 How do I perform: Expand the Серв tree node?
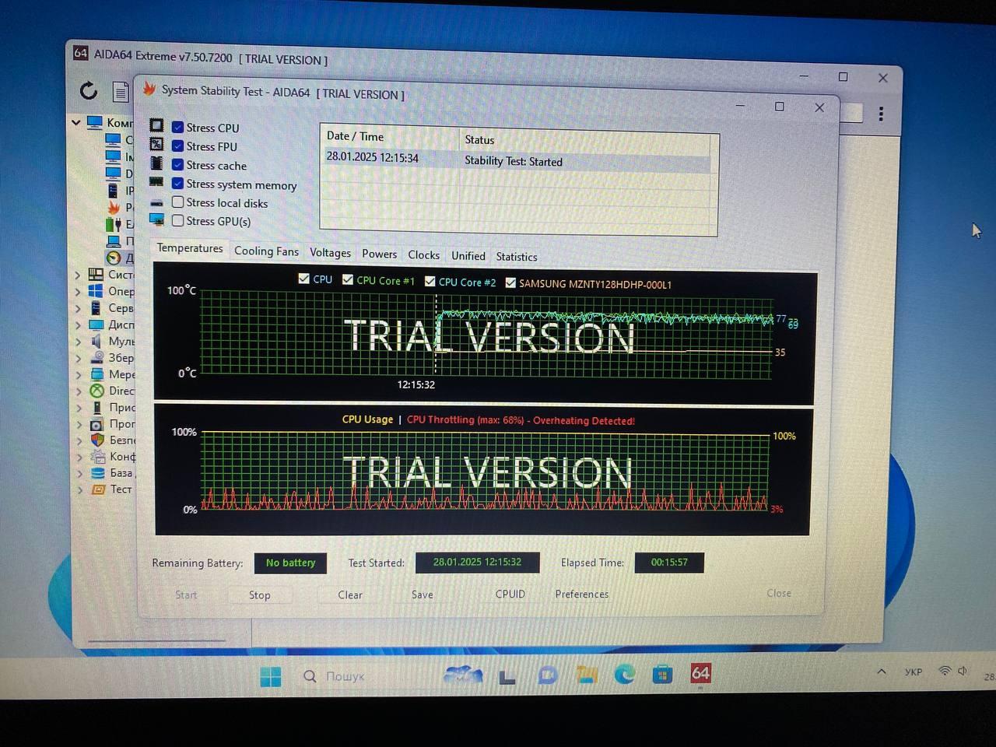pyautogui.click(x=78, y=308)
